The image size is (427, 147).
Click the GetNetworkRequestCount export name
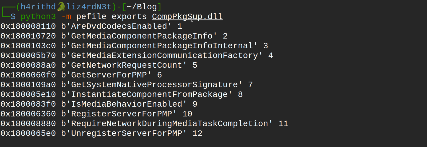(x=126, y=65)
